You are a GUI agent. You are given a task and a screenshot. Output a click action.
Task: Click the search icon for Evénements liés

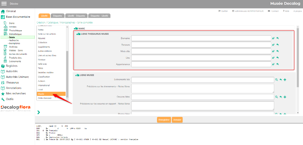[x=276, y=80]
